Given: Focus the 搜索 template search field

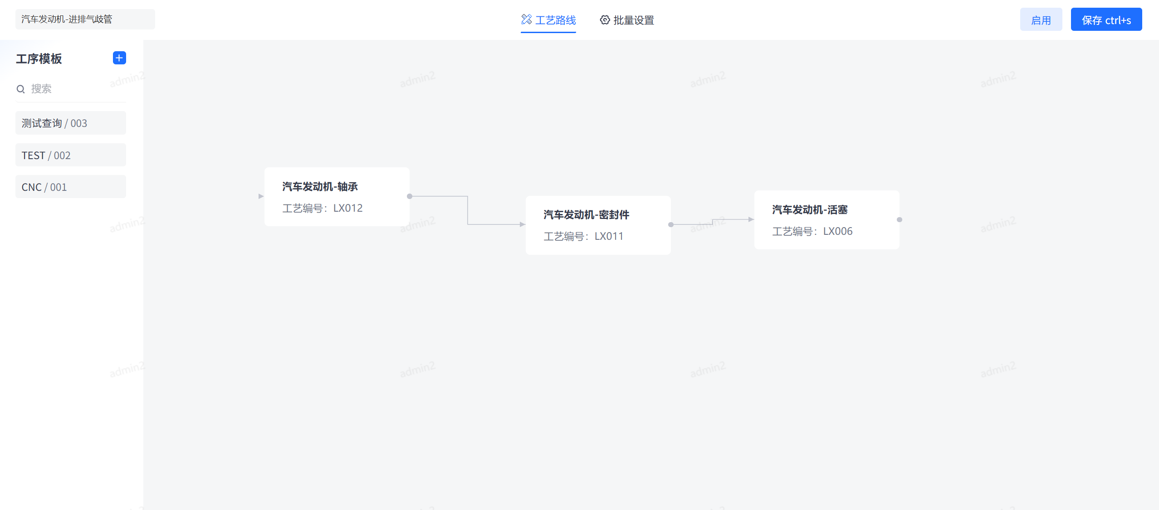Looking at the screenshot, I should click(73, 89).
